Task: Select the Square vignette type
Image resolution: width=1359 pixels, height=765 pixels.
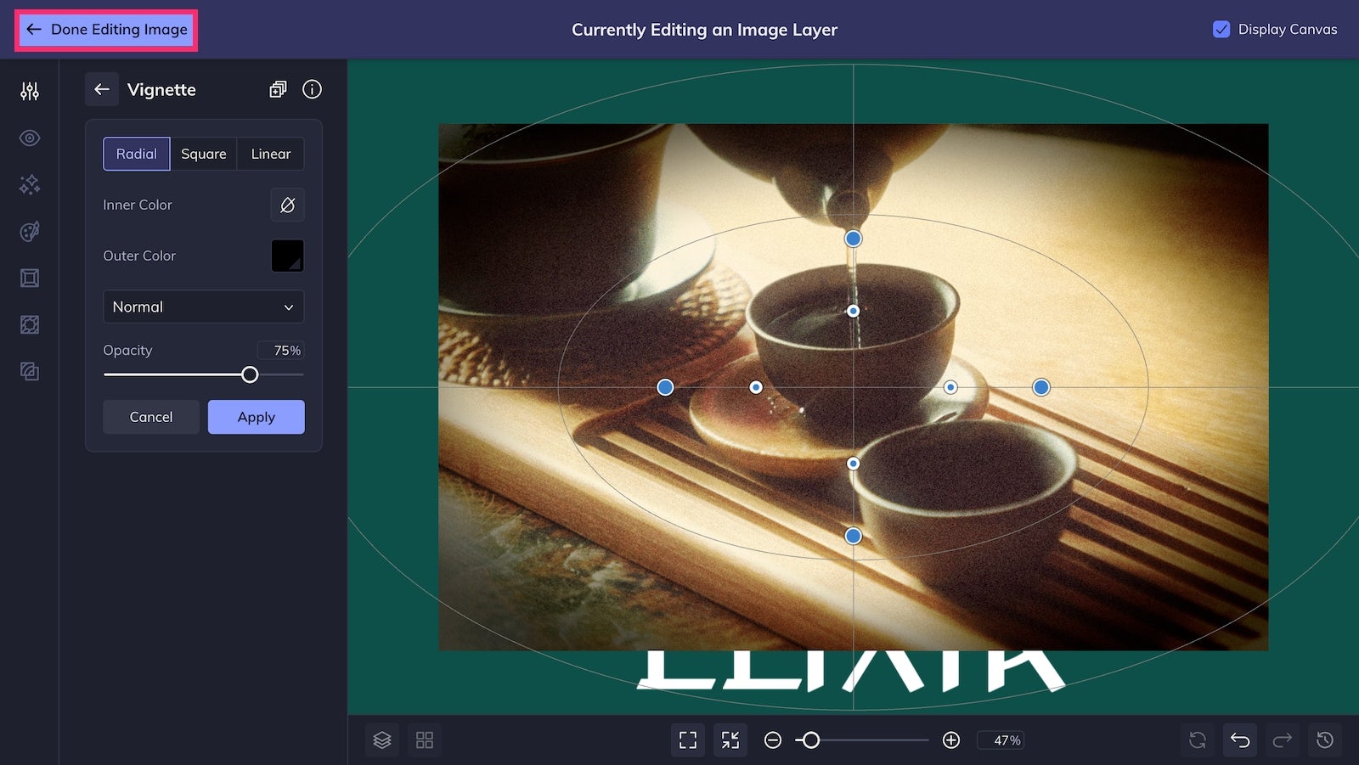Action: click(x=204, y=154)
